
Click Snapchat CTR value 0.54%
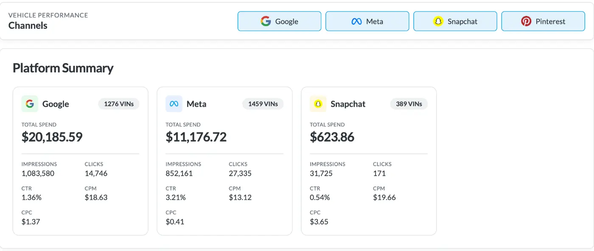[x=320, y=198]
